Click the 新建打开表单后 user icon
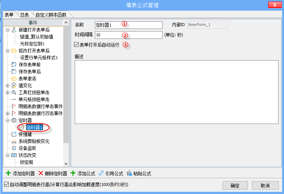284x194 pixels. tap(14, 30)
